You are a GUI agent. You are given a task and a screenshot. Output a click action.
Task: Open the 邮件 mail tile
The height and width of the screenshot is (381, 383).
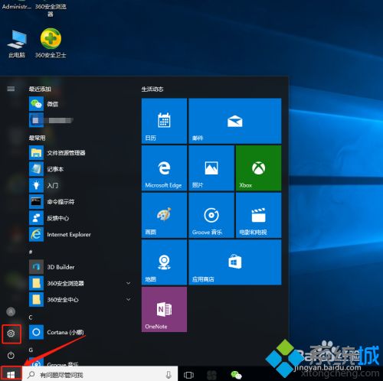(x=235, y=121)
